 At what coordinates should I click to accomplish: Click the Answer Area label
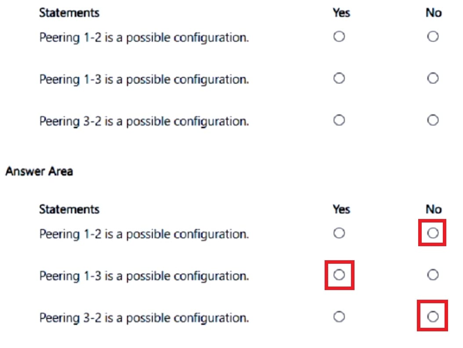(39, 171)
